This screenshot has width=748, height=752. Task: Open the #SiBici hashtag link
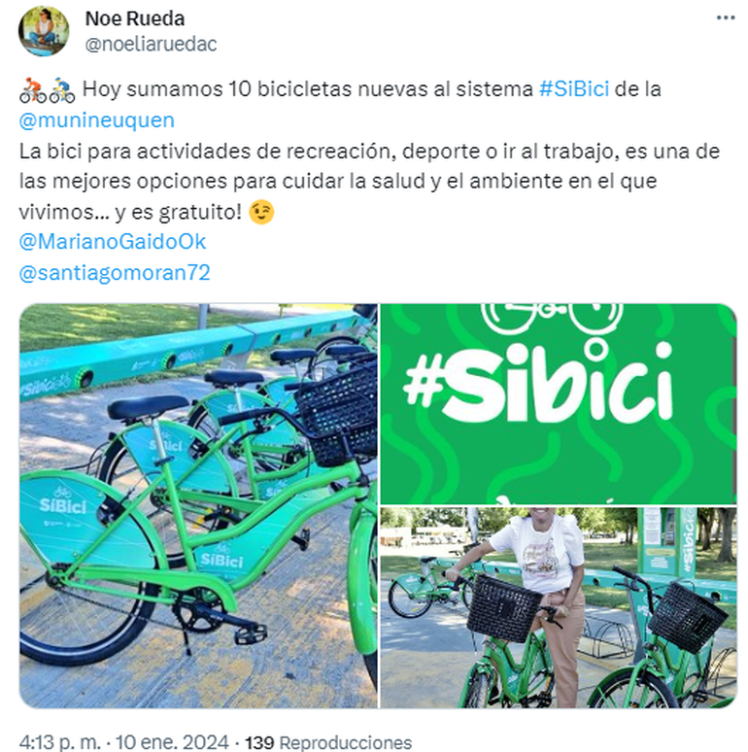[574, 89]
